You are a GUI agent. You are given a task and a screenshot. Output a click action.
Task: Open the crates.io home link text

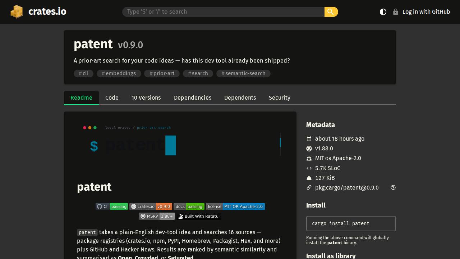47,12
